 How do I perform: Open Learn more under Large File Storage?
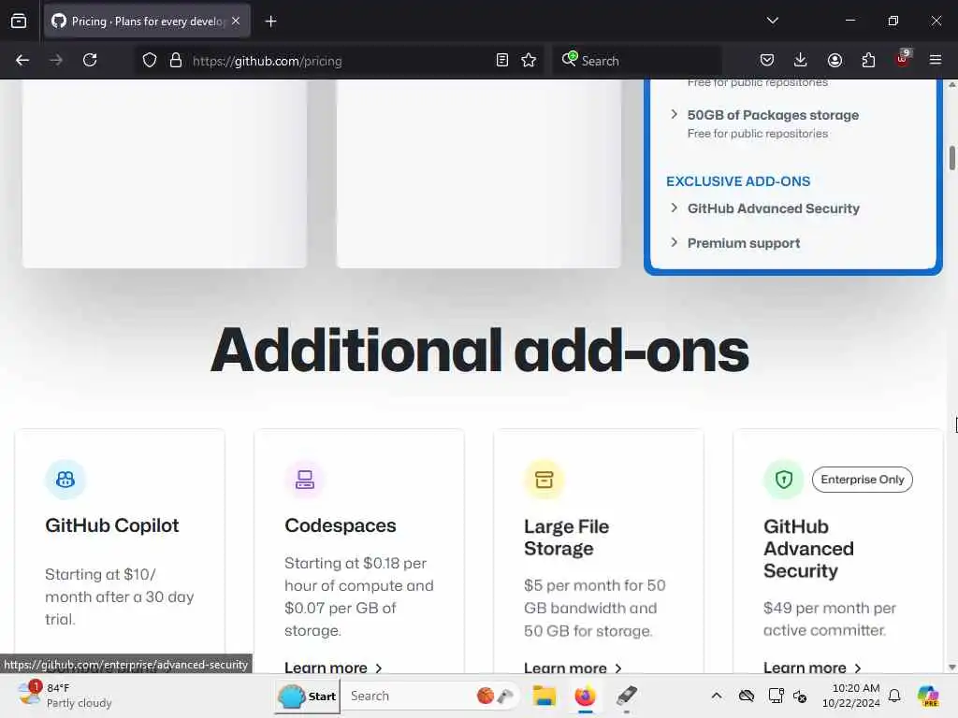[x=573, y=668]
